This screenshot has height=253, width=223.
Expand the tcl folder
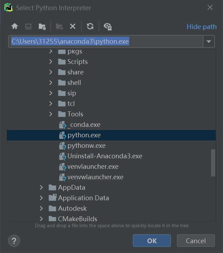(51, 103)
